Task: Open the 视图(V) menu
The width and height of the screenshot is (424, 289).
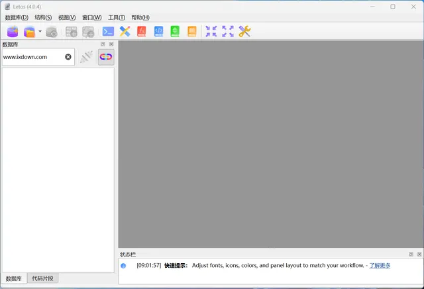Action: (67, 18)
